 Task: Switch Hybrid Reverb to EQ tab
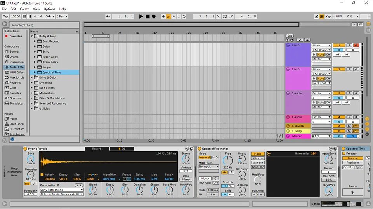click(x=122, y=149)
